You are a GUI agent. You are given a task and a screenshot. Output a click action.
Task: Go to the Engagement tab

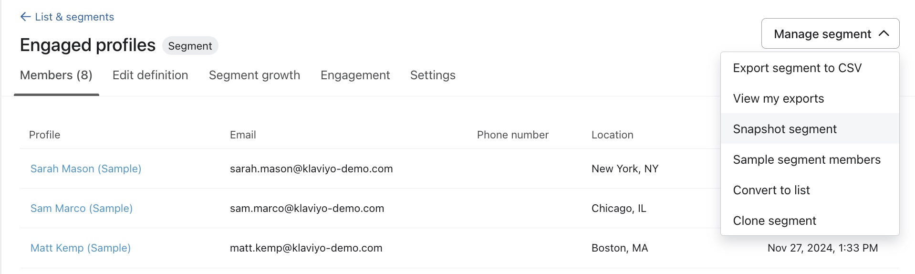[x=355, y=75]
